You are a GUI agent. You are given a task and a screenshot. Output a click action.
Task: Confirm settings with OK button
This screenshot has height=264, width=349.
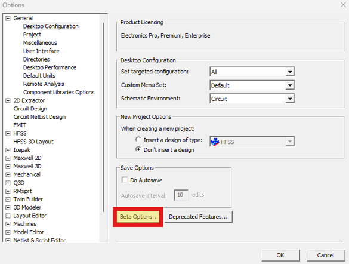[x=280, y=255]
